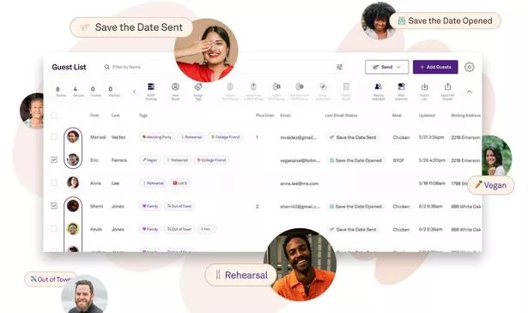Click Anne Lee's Rehearsal tag
Image resolution: width=528 pixels, height=313 pixels.
(153, 183)
